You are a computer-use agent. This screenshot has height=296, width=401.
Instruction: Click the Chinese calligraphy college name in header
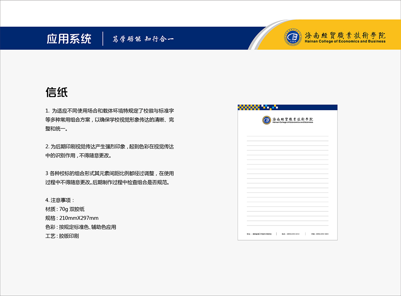click(x=345, y=35)
